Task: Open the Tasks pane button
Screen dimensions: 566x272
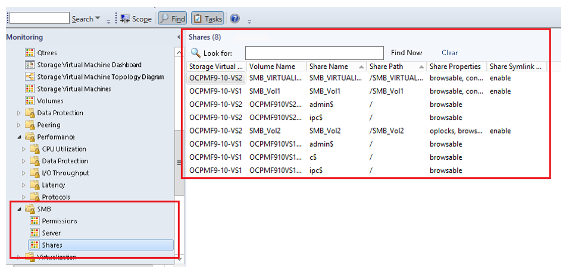Action: click(x=207, y=19)
